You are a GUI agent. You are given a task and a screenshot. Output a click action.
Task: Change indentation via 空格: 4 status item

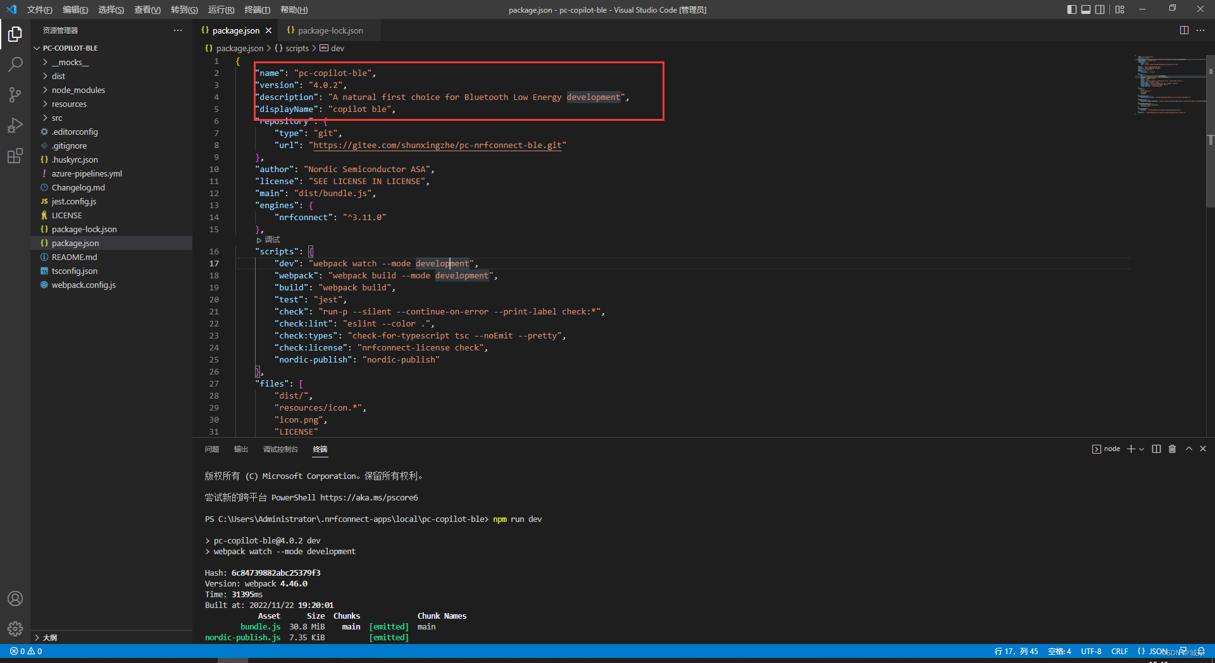pyautogui.click(x=1059, y=652)
